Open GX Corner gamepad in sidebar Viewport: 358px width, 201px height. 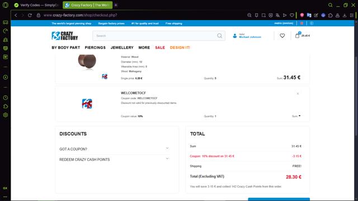(6, 22)
